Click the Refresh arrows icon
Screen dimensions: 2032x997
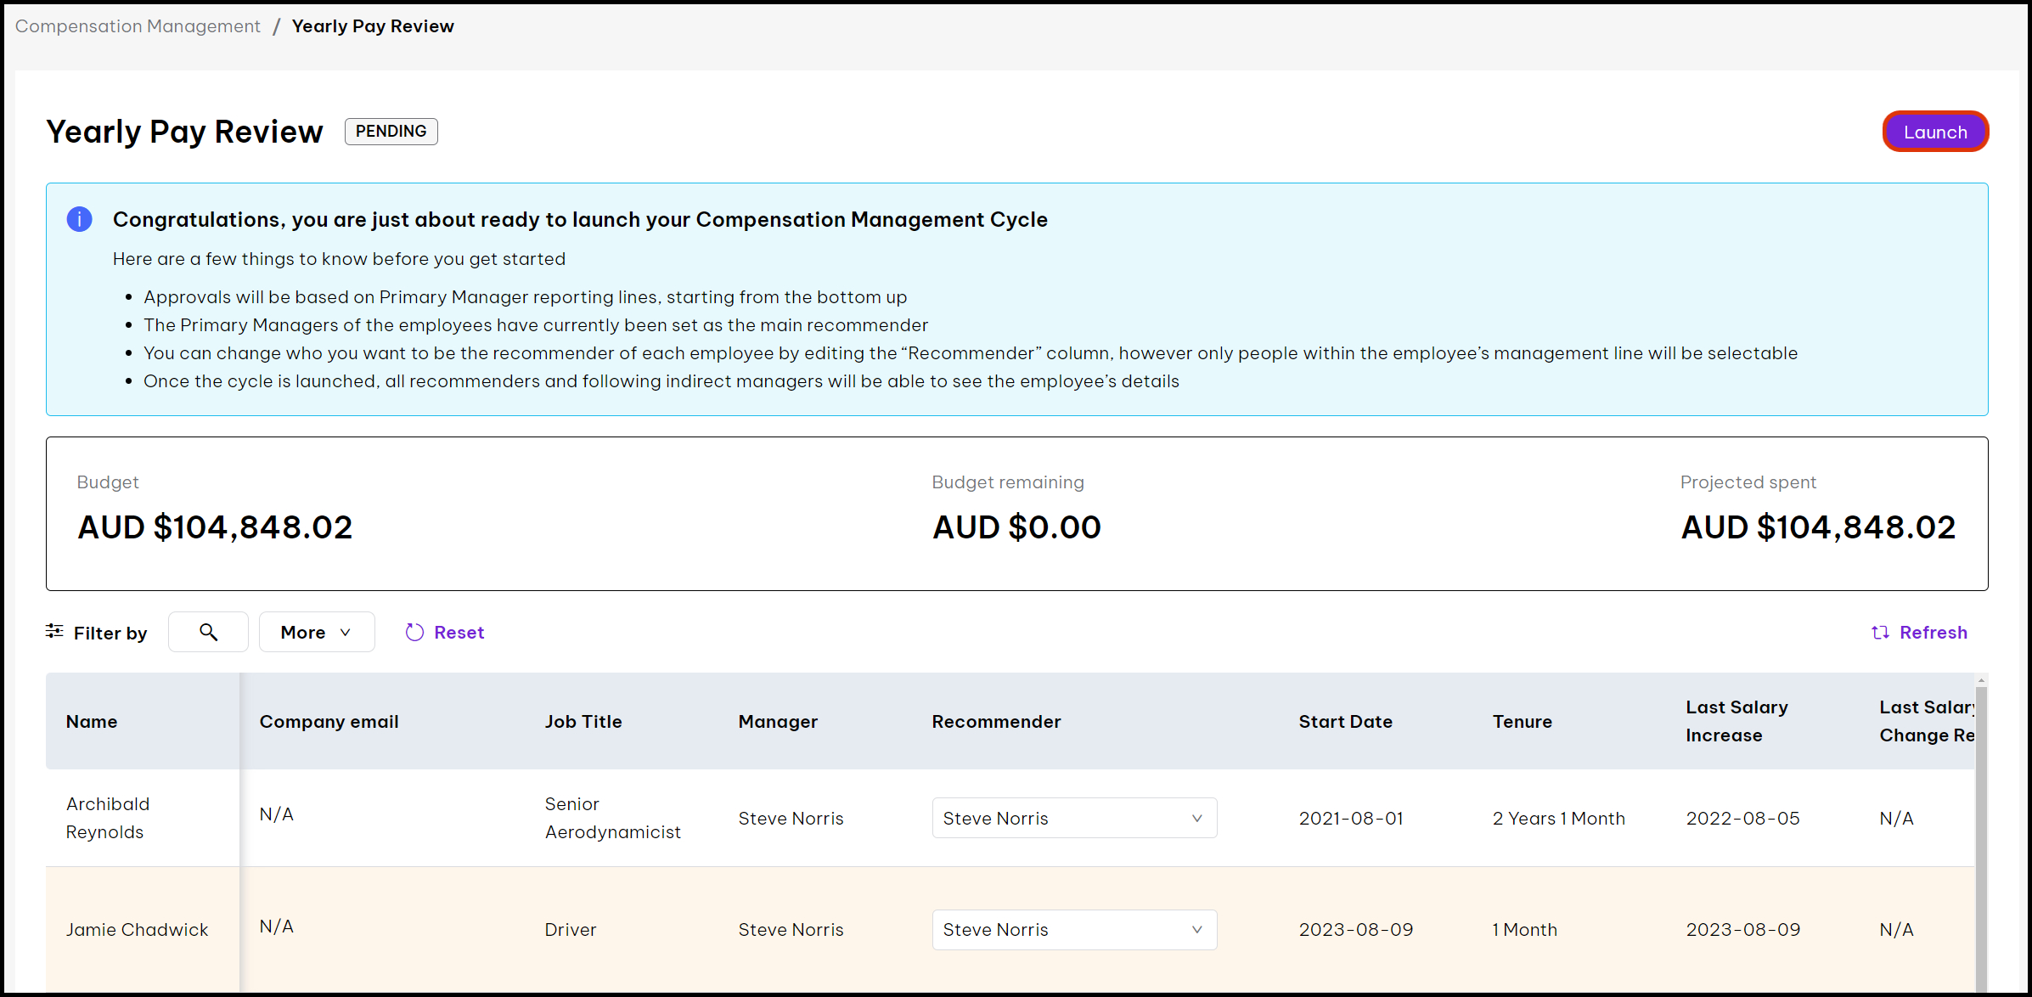1880,632
